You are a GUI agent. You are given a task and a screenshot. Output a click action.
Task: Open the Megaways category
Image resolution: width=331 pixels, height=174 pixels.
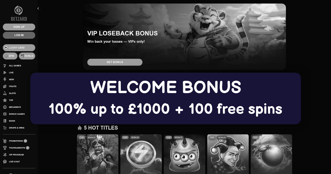[x=12, y=107]
